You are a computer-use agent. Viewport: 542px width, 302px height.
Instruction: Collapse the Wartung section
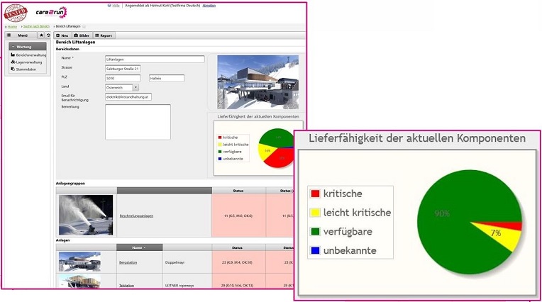pyautogui.click(x=23, y=47)
